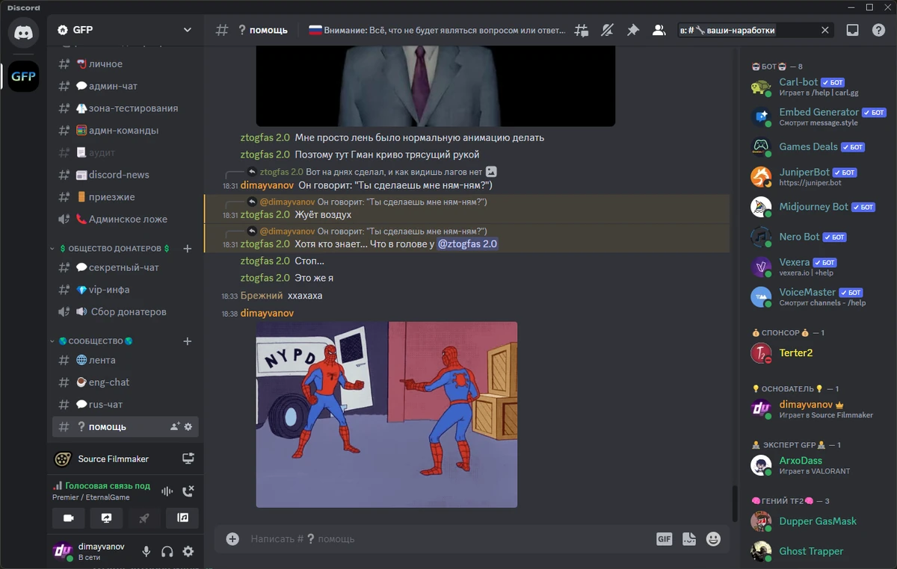Show the member list panel
This screenshot has width=897, height=569.
point(659,30)
